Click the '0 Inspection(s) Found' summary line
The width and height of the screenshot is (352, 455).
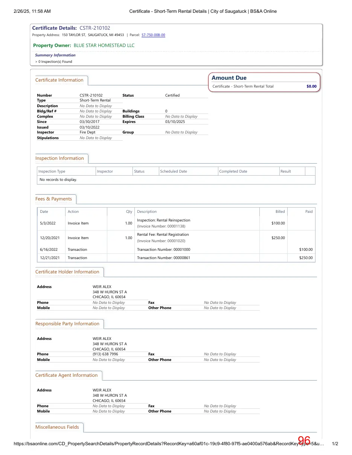coord(53,62)
